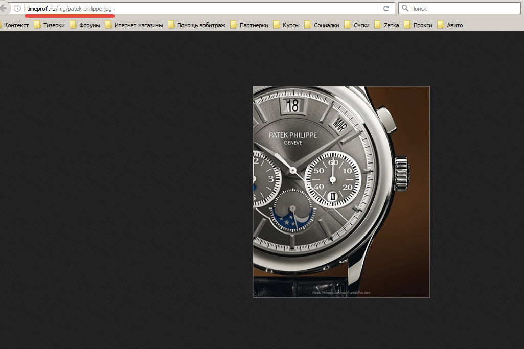Click the Patek Philippe watch image
The width and height of the screenshot is (524, 349).
coord(341,192)
